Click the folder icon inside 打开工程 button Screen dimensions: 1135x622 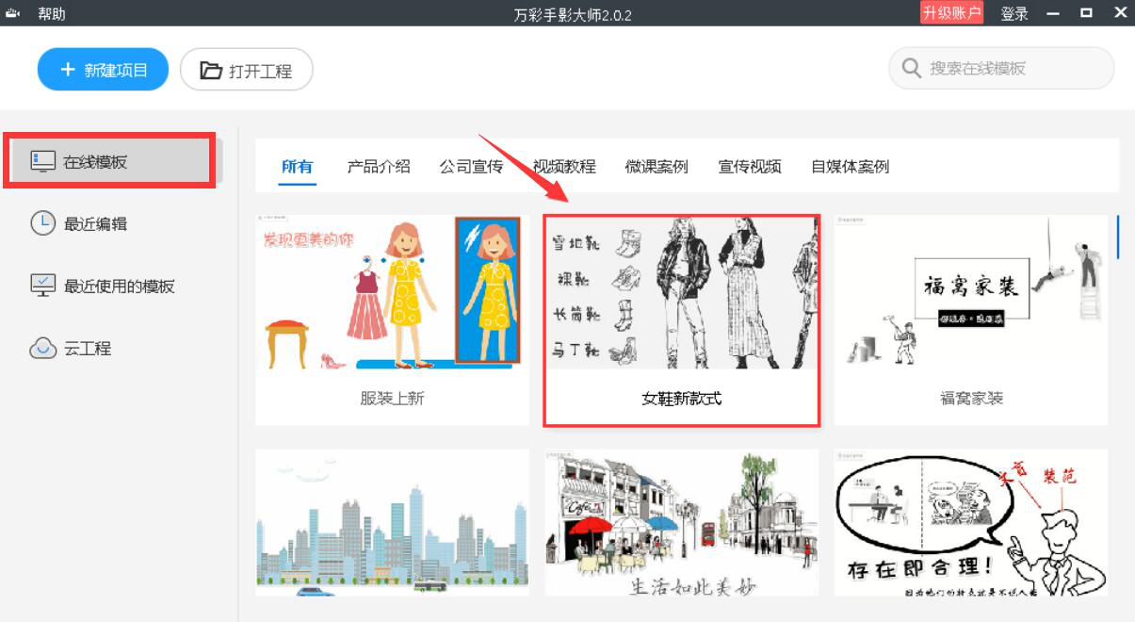(x=209, y=68)
